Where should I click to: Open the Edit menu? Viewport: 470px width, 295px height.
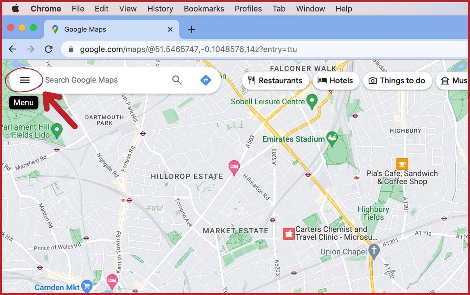102,8
